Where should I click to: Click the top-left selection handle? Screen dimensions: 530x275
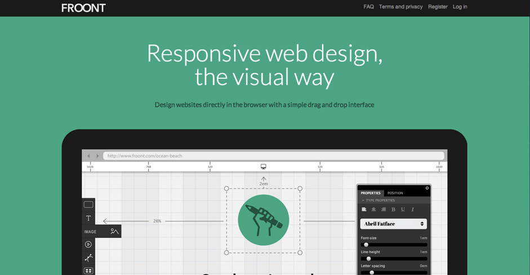click(x=226, y=188)
